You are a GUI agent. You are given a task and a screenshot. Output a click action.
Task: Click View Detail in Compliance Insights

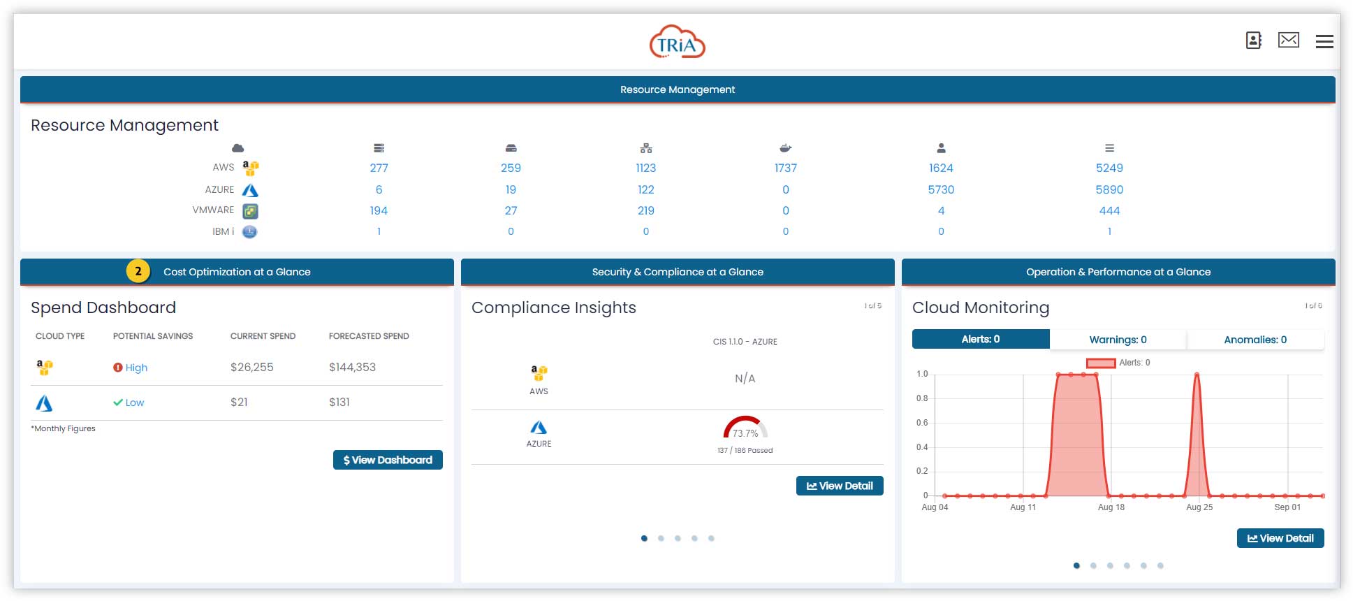point(840,486)
